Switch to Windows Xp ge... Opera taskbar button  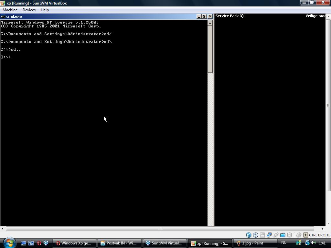(74, 243)
